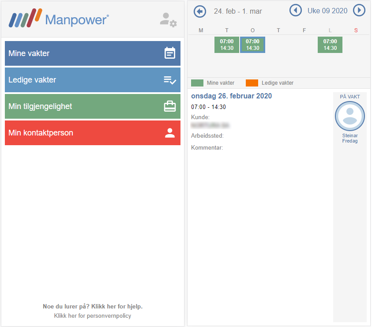Go to next week arrow

(x=359, y=11)
